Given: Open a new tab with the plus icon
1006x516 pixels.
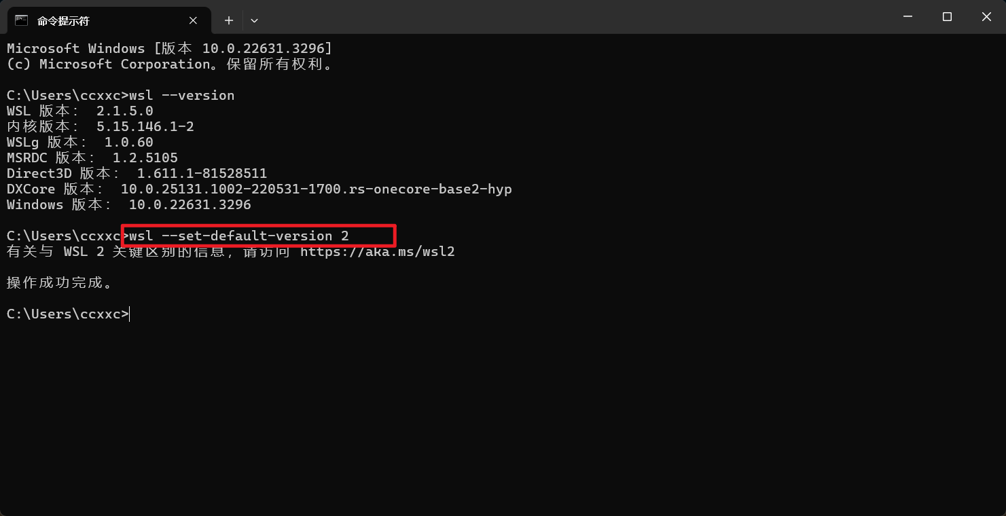Looking at the screenshot, I should click(x=229, y=21).
